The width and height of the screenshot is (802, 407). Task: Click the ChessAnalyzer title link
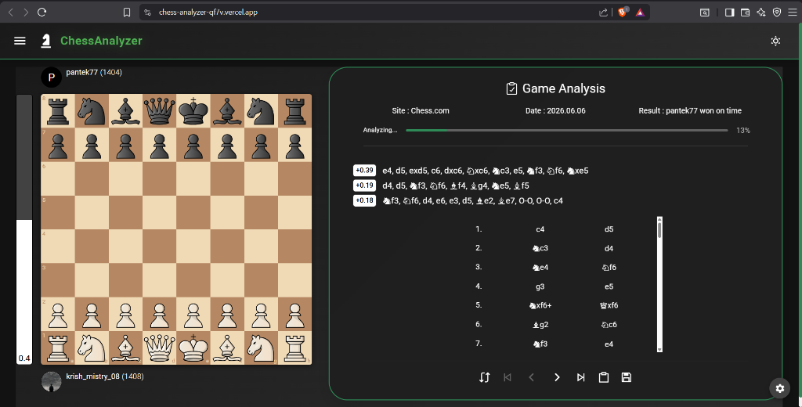coord(101,41)
